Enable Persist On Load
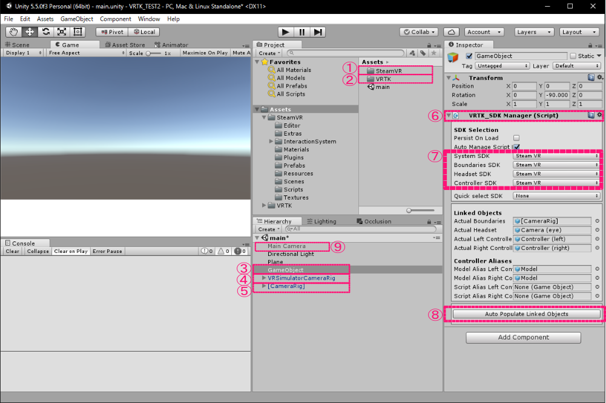 [517, 138]
